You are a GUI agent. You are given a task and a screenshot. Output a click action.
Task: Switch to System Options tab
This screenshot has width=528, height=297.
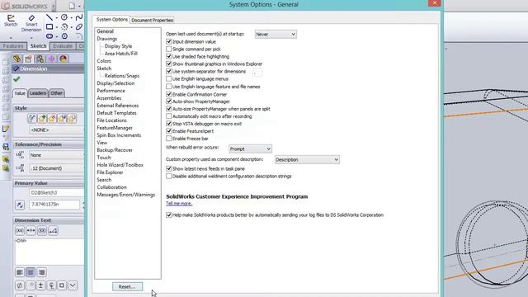[x=112, y=20]
